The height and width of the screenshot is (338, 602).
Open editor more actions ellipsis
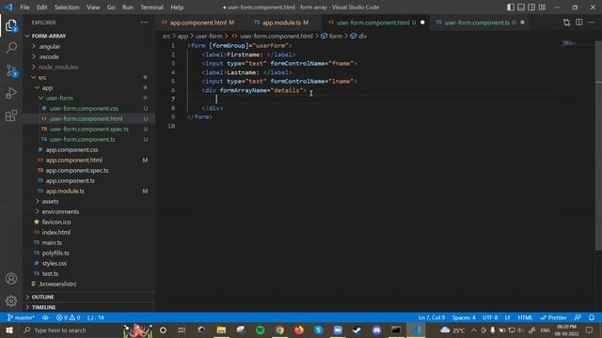[591, 23]
